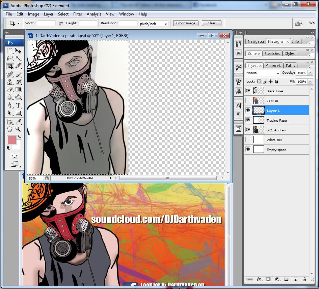This screenshot has height=289, width=319.
Task: Click the trash icon in Layers panel
Action: point(304,279)
